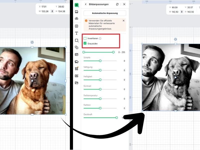Open the layout table icon in sidebar
This screenshot has width=200, height=150.
(76, 54)
